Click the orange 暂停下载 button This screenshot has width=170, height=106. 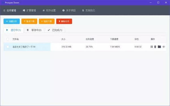tap(29, 21)
